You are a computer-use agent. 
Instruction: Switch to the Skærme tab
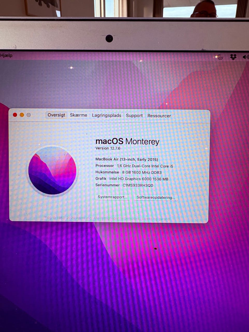[79, 115]
